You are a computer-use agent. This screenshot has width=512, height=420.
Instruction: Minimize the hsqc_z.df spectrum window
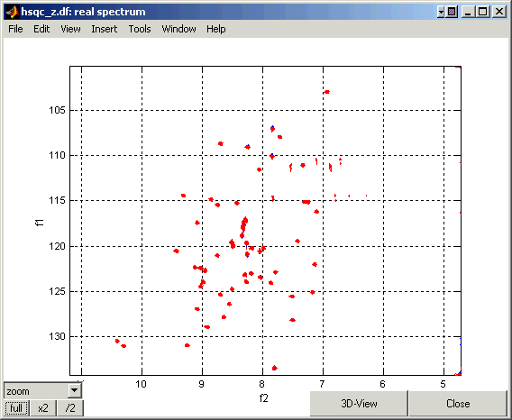468,12
